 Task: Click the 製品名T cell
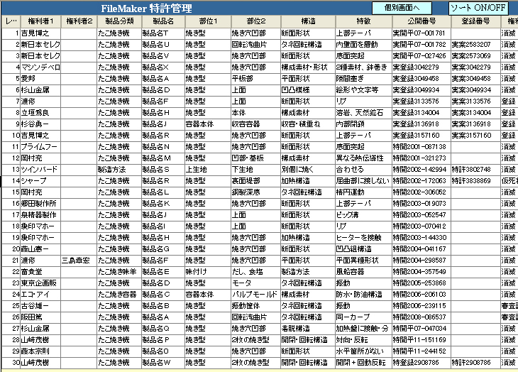tap(163, 33)
